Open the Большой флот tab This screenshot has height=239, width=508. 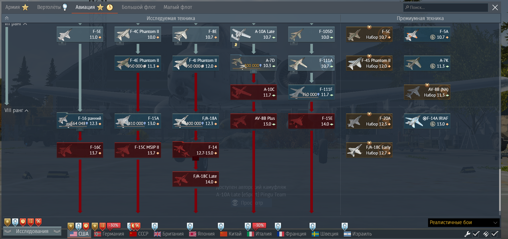coord(139,7)
